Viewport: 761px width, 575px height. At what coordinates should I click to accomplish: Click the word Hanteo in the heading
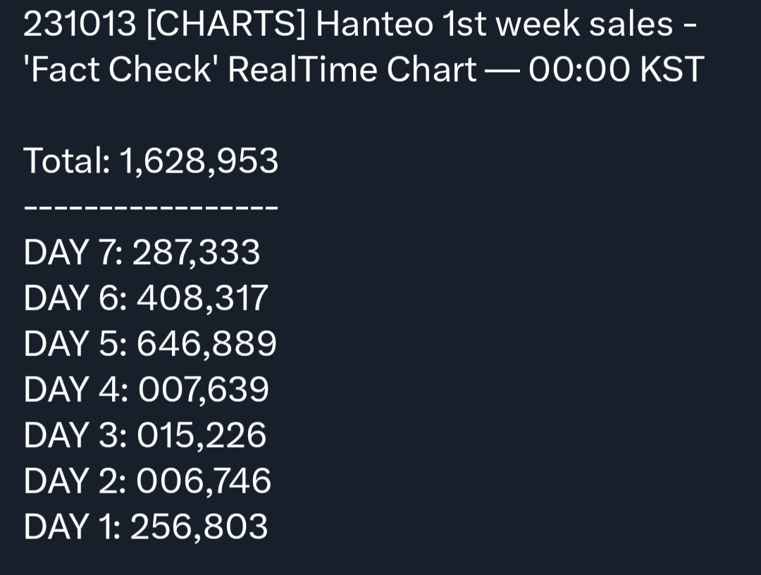374,24
